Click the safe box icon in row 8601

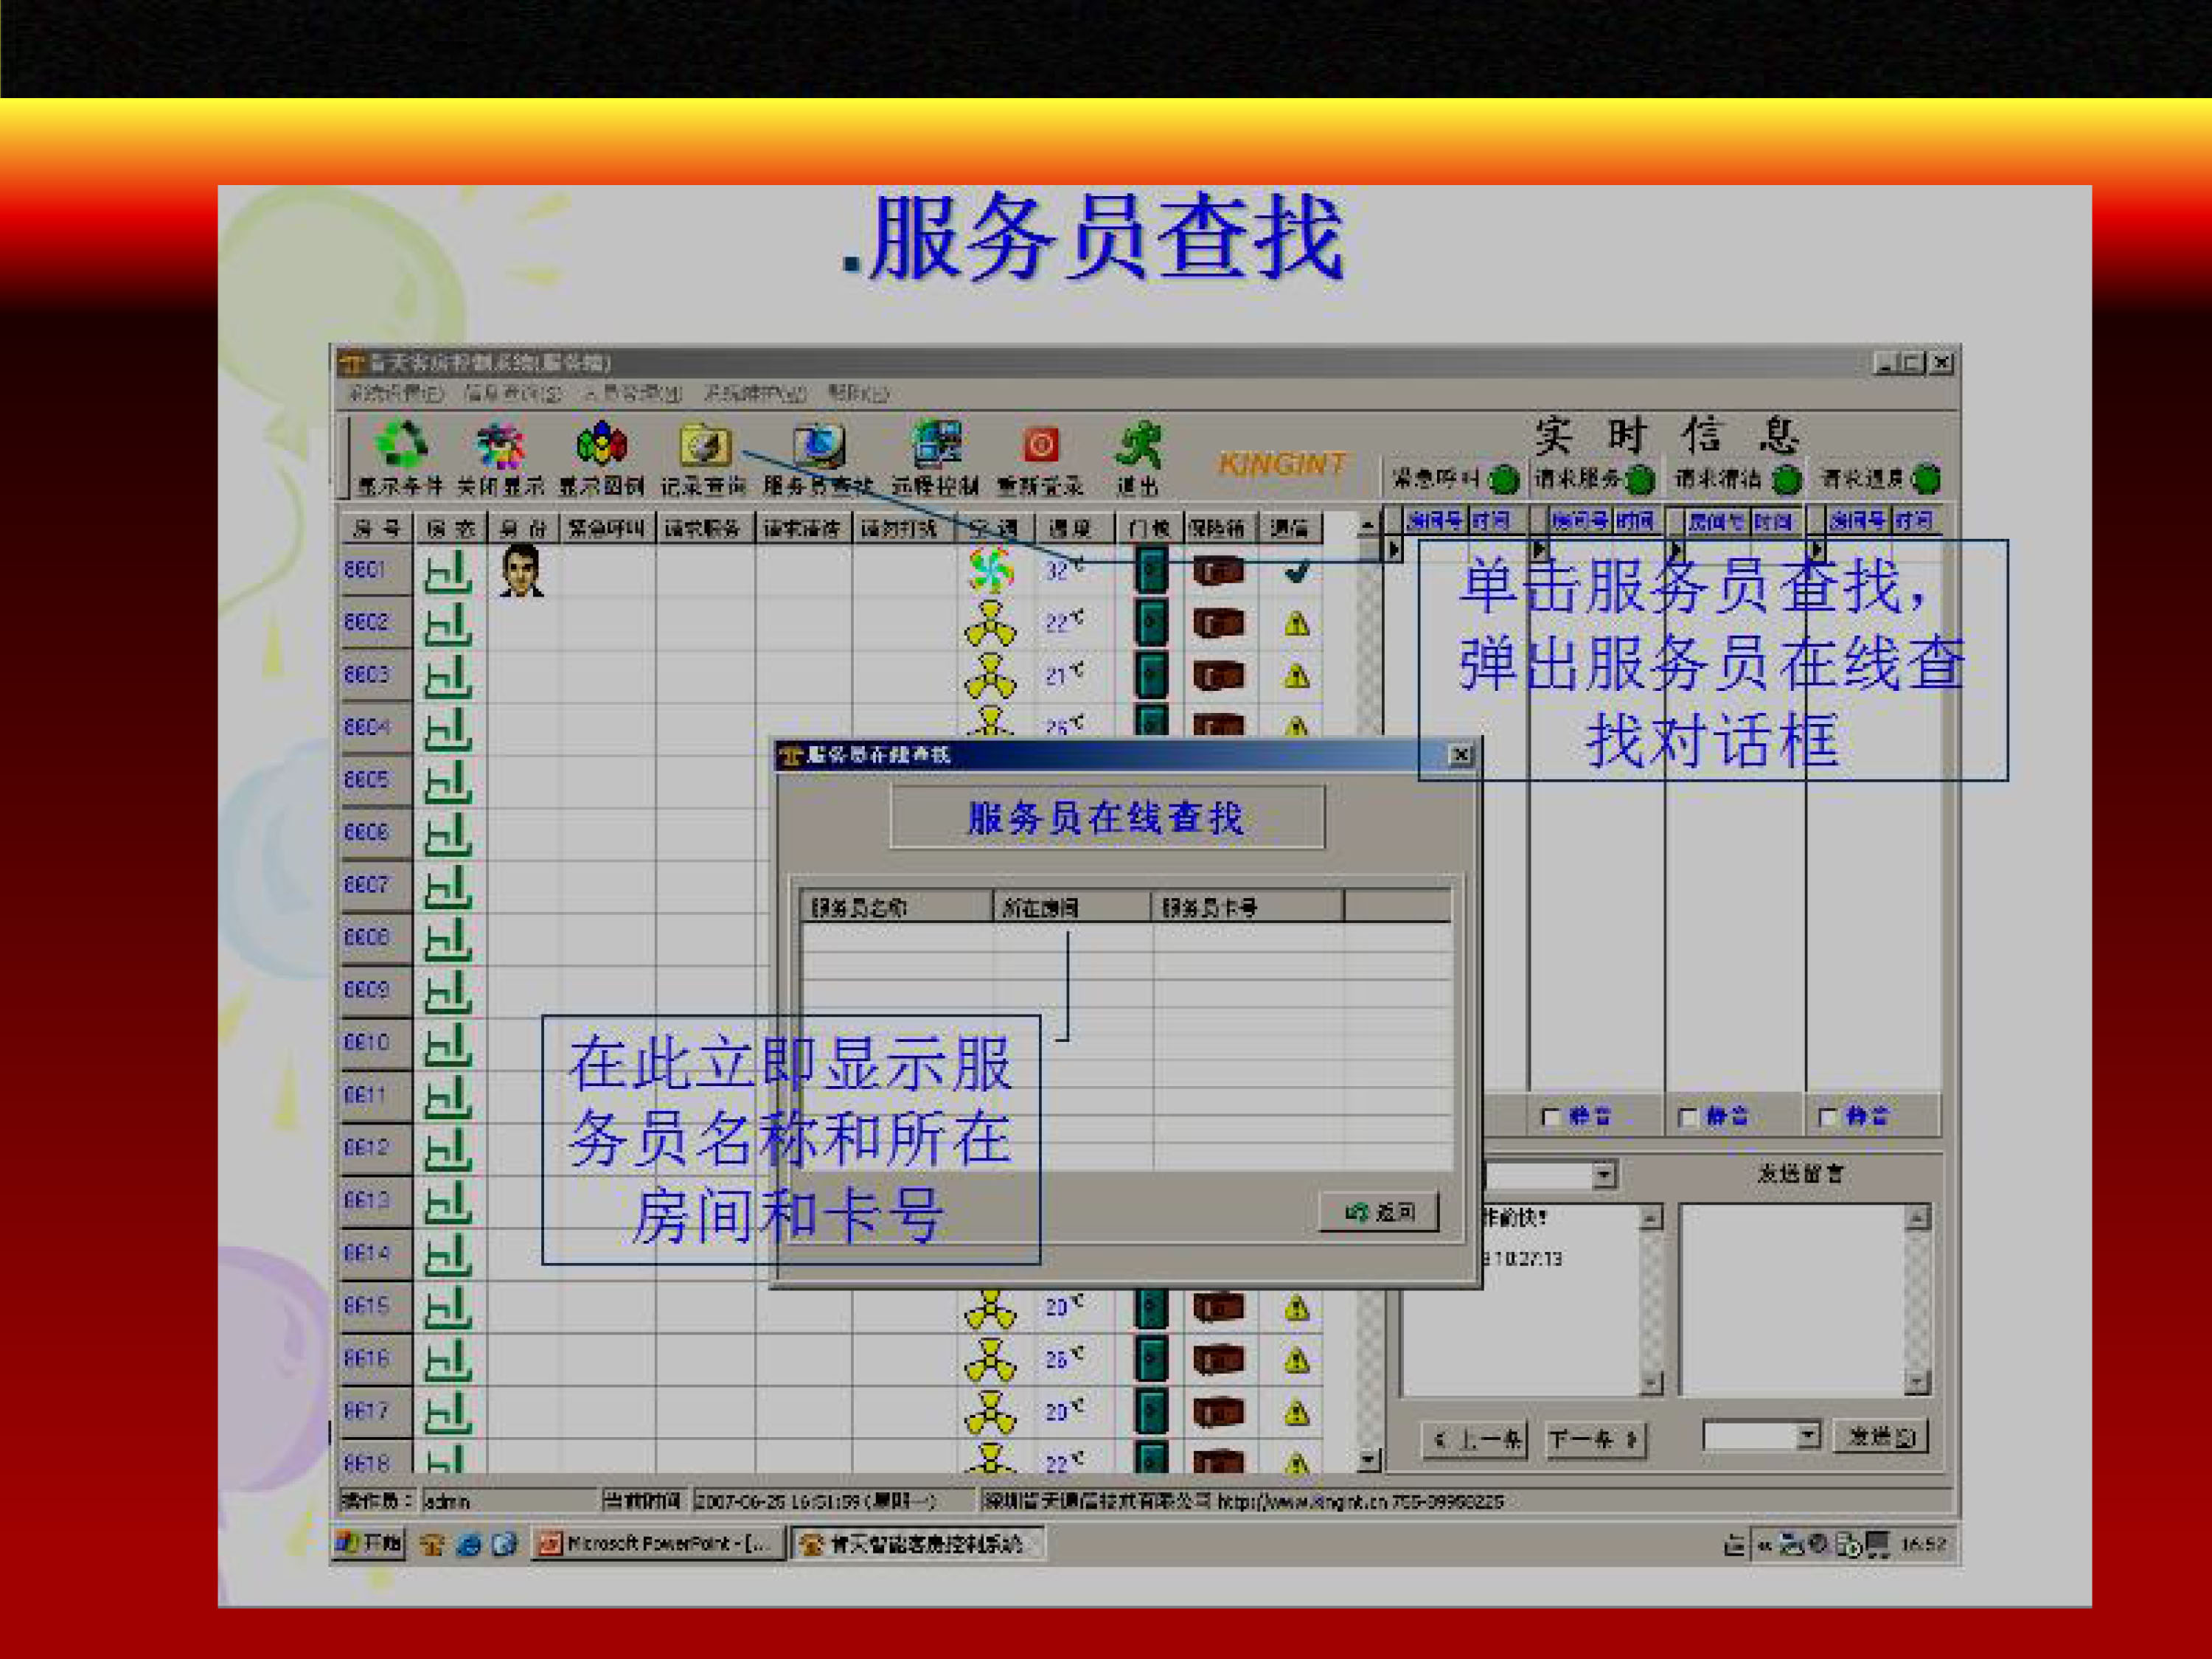click(1218, 571)
